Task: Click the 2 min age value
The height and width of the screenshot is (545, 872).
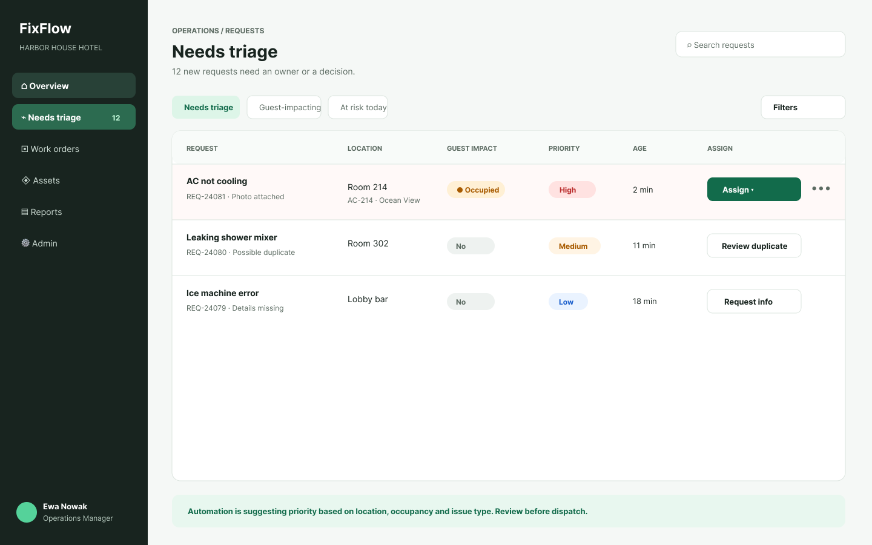Action: (643, 190)
